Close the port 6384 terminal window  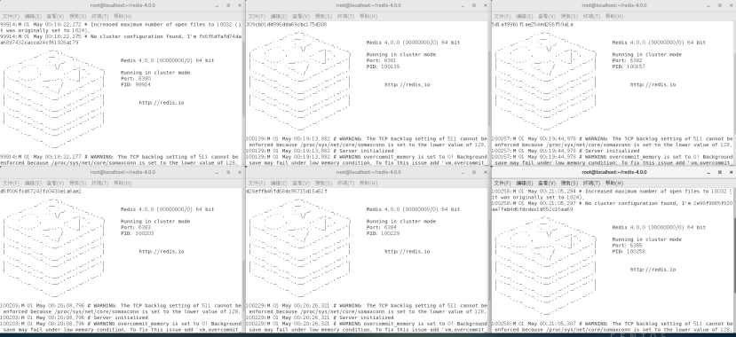pos(485,172)
